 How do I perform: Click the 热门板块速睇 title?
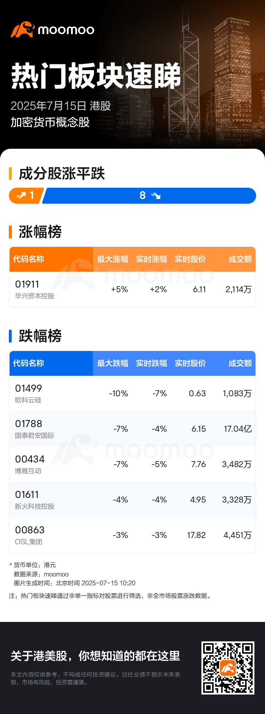[96, 76]
